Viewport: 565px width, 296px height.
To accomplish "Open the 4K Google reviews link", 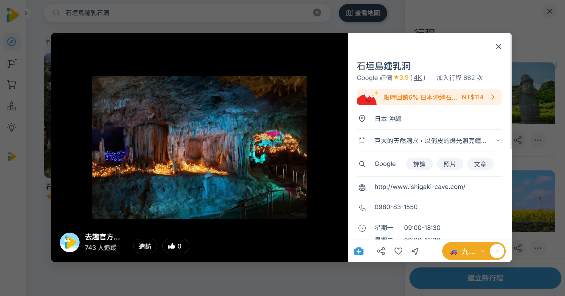I will (x=417, y=78).
